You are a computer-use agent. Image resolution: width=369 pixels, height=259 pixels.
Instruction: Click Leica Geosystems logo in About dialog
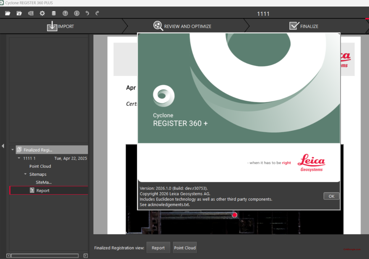pos(311,163)
